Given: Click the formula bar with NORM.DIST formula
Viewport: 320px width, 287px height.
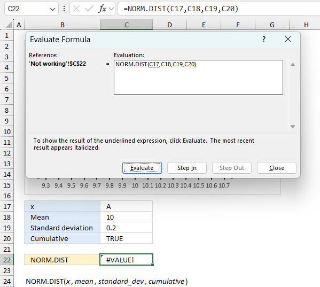Looking at the screenshot, I should [x=219, y=9].
